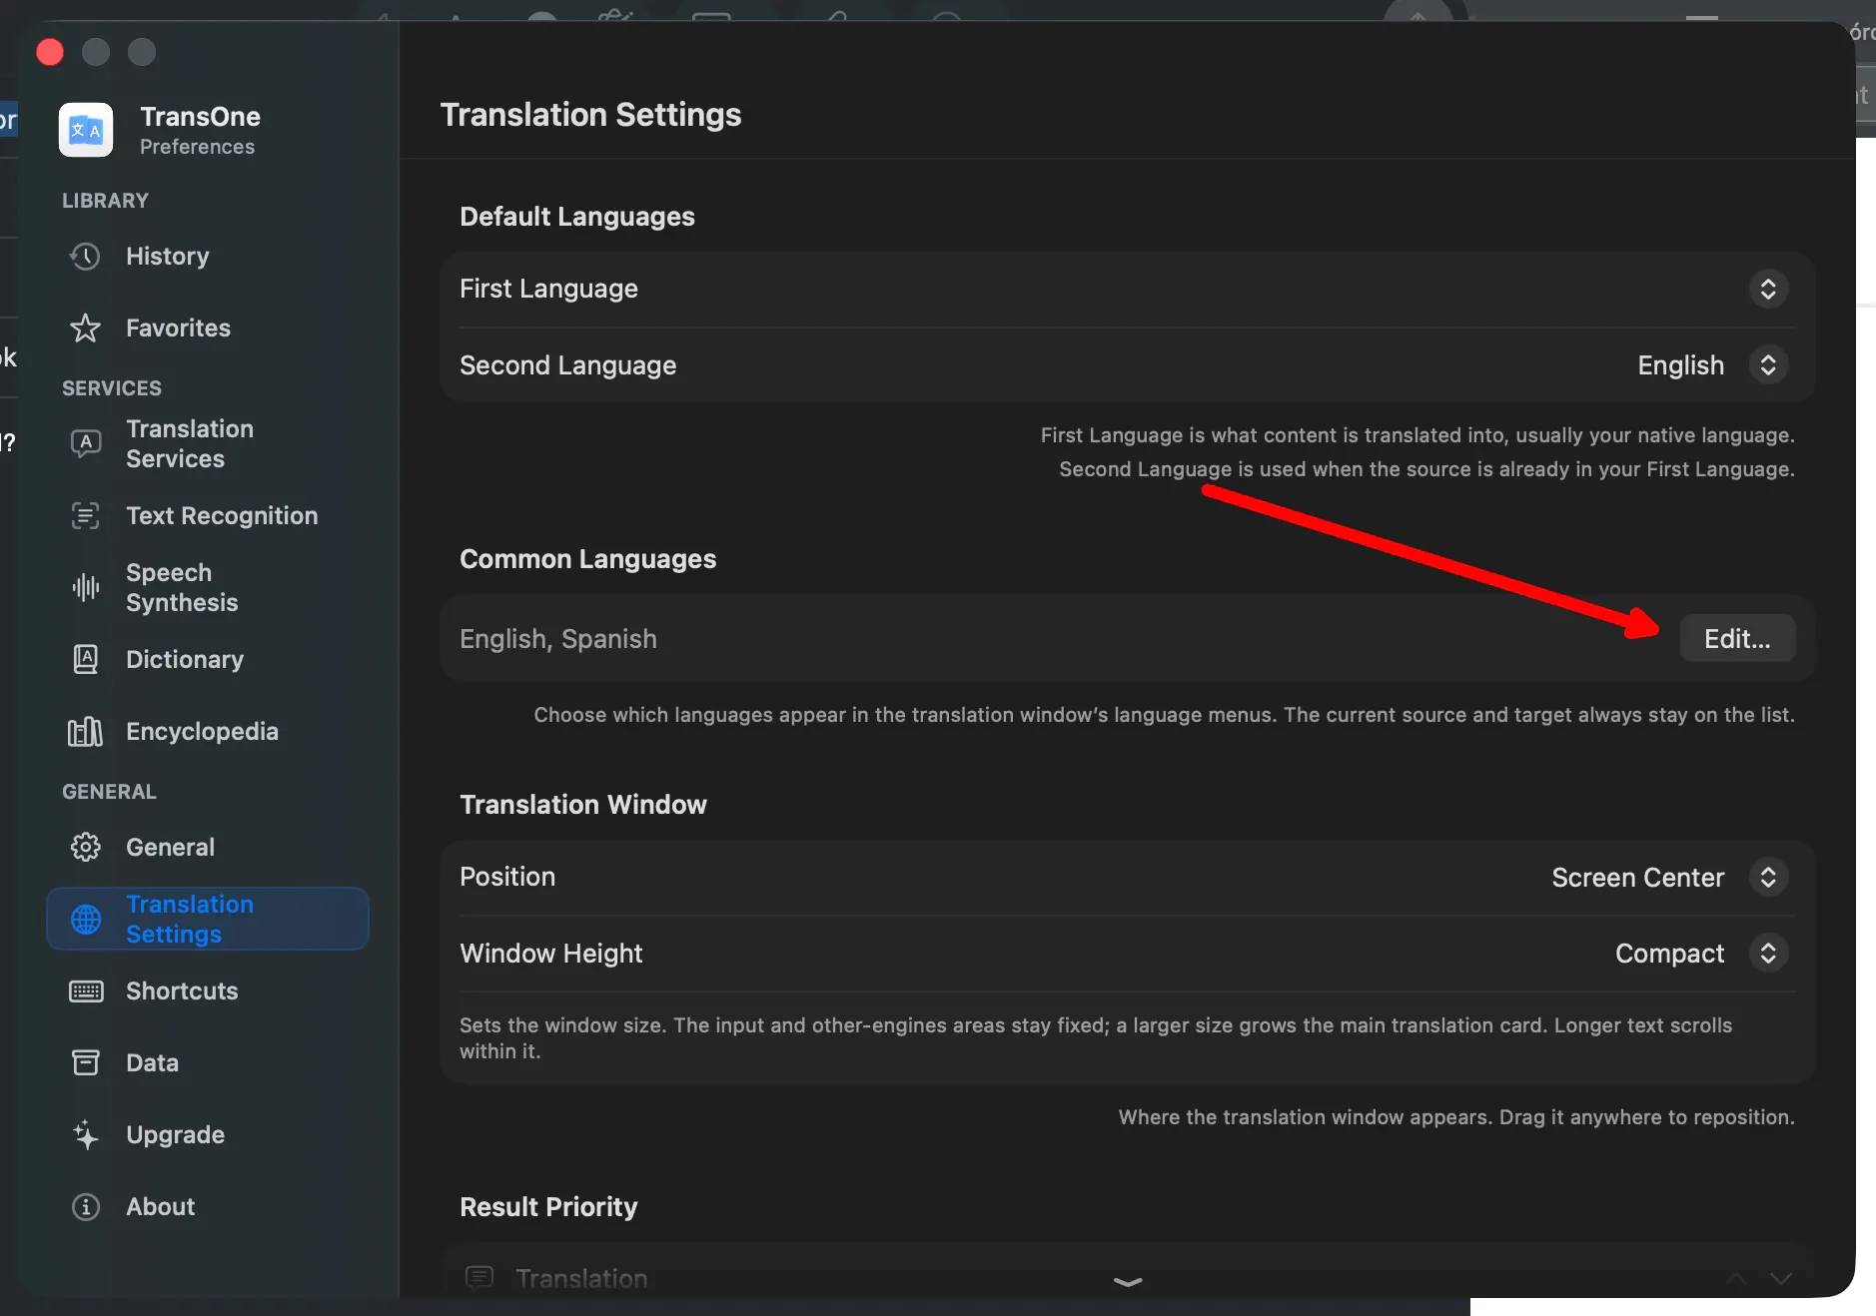Select Translation Settings in the sidebar
The width and height of the screenshot is (1876, 1316).
pyautogui.click(x=208, y=920)
